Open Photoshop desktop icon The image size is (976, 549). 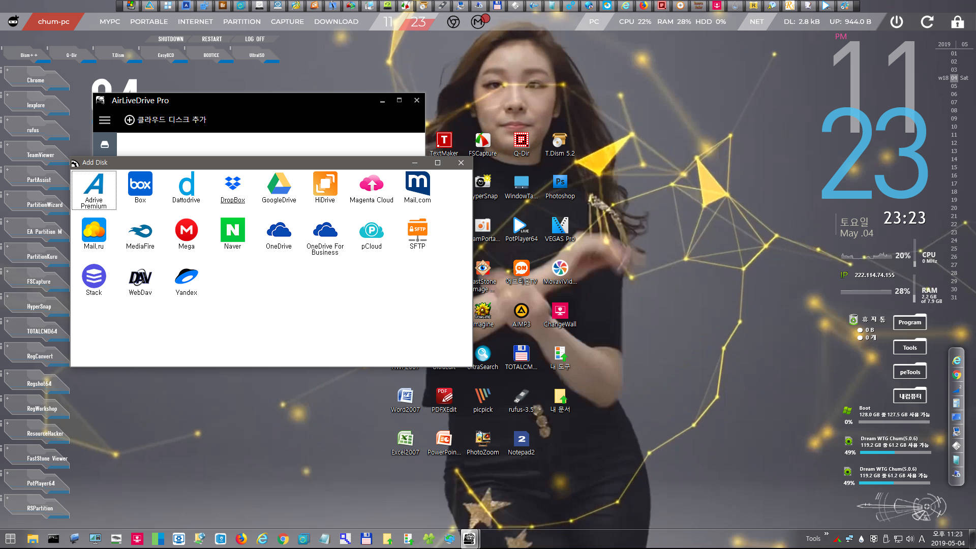560,187
